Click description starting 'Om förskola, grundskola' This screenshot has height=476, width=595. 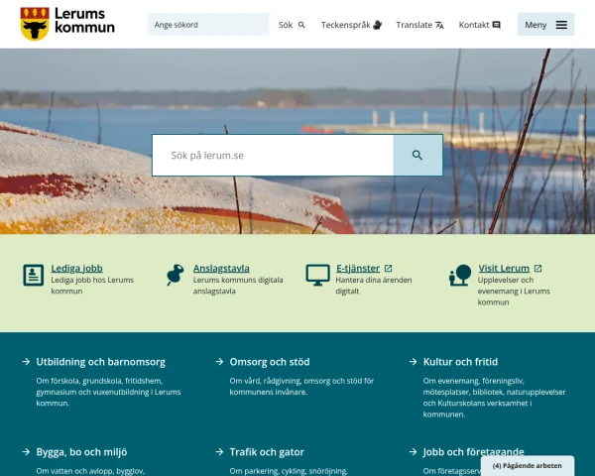(x=108, y=392)
